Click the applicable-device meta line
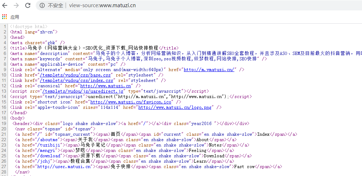This screenshot has width=362, height=176. click(x=68, y=64)
